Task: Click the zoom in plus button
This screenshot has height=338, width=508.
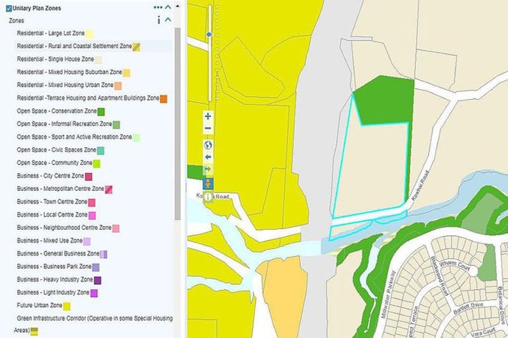Action: click(208, 116)
